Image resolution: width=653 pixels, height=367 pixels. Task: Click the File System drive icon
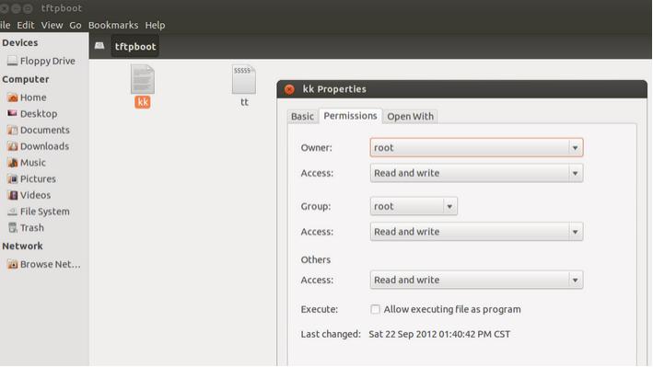[13, 212]
